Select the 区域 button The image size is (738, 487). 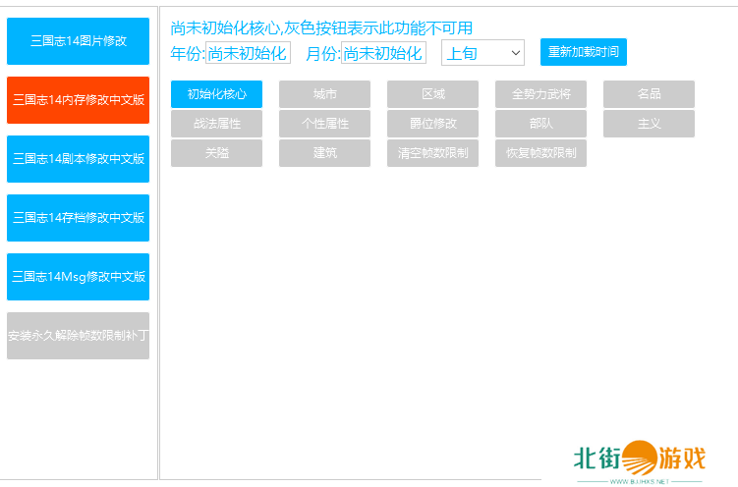(432, 94)
